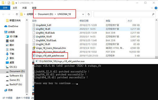Click the console window title bar icon
This screenshot has width=158, height=100.
click(x=37, y=61)
